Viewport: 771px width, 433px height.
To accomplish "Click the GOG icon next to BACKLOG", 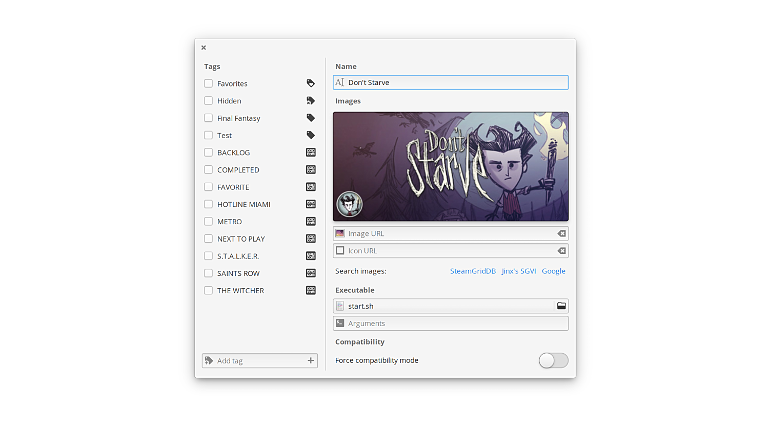I will [x=311, y=153].
